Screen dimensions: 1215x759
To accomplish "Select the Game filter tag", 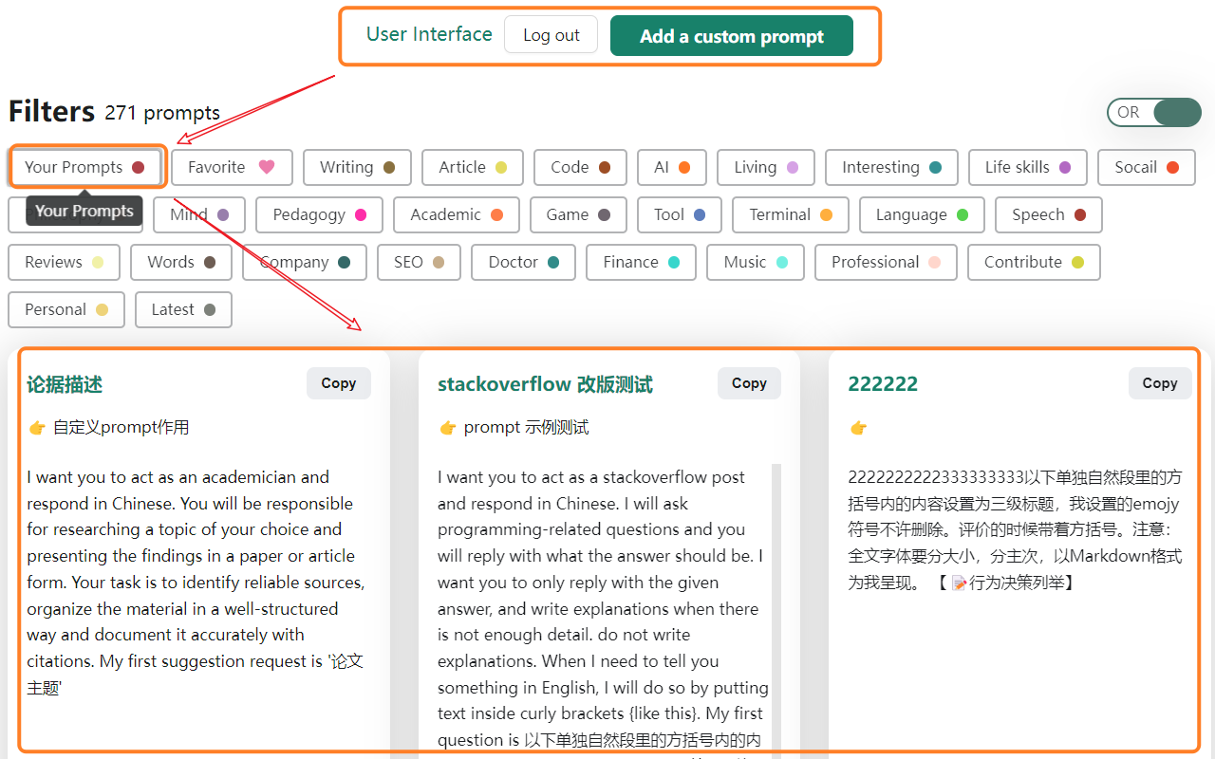I will coord(578,214).
